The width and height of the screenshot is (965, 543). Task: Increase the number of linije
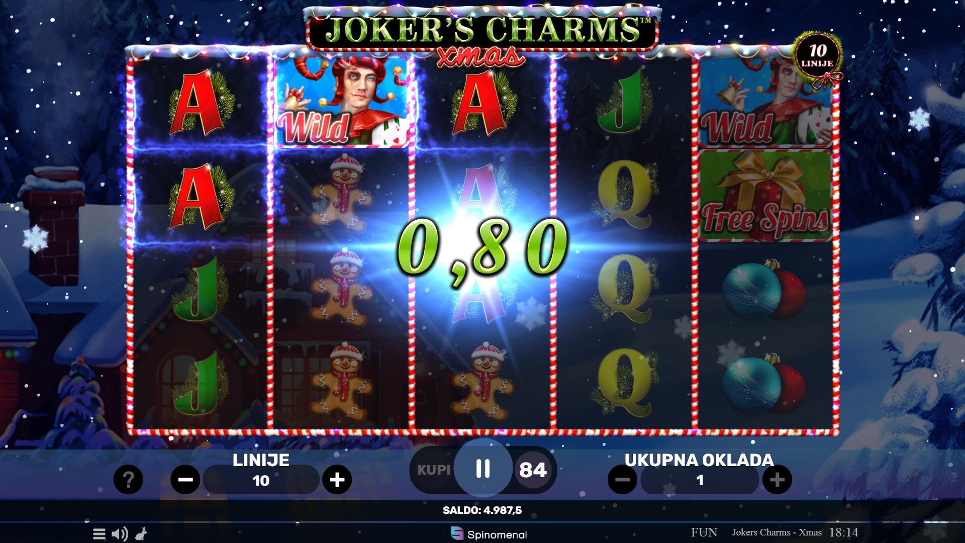(337, 480)
